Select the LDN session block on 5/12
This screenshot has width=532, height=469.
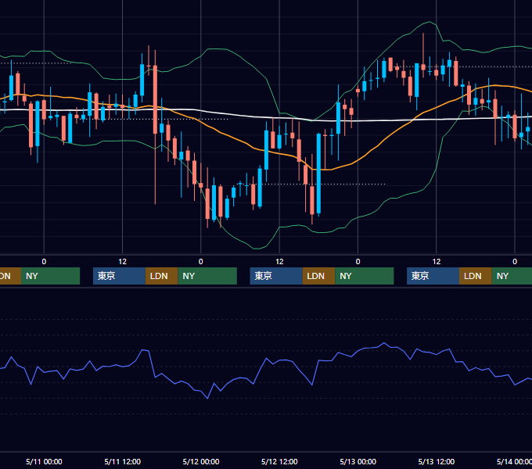click(x=318, y=276)
